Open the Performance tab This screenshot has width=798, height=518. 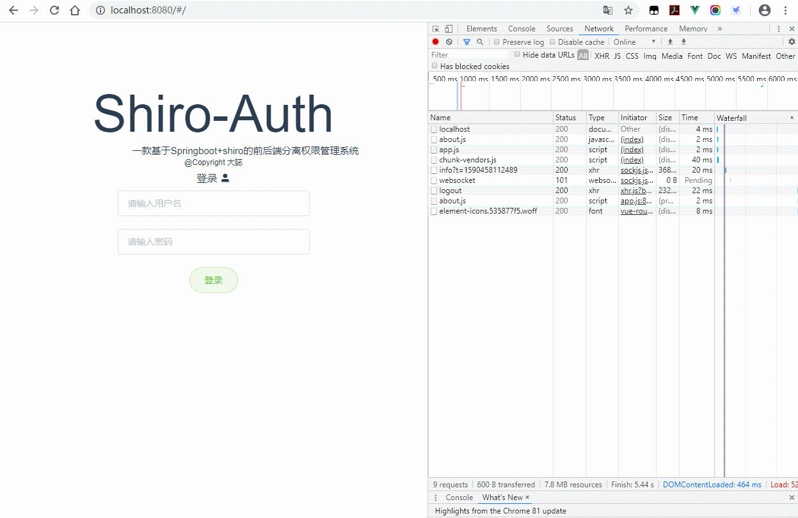click(646, 29)
